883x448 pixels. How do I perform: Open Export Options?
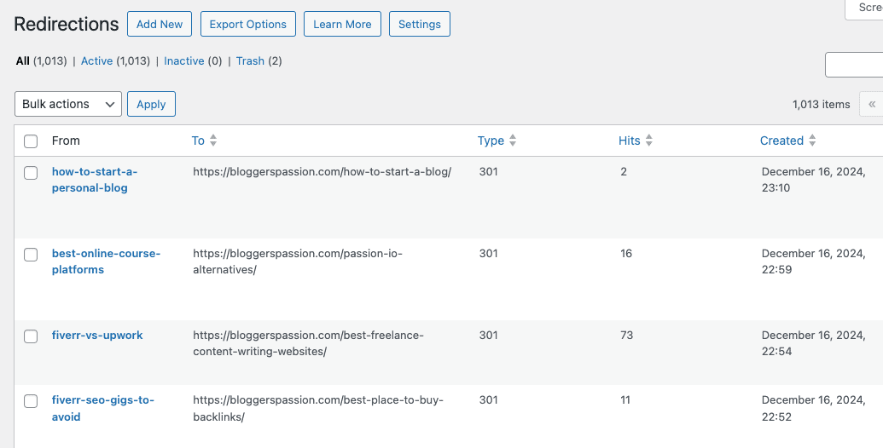(x=248, y=24)
